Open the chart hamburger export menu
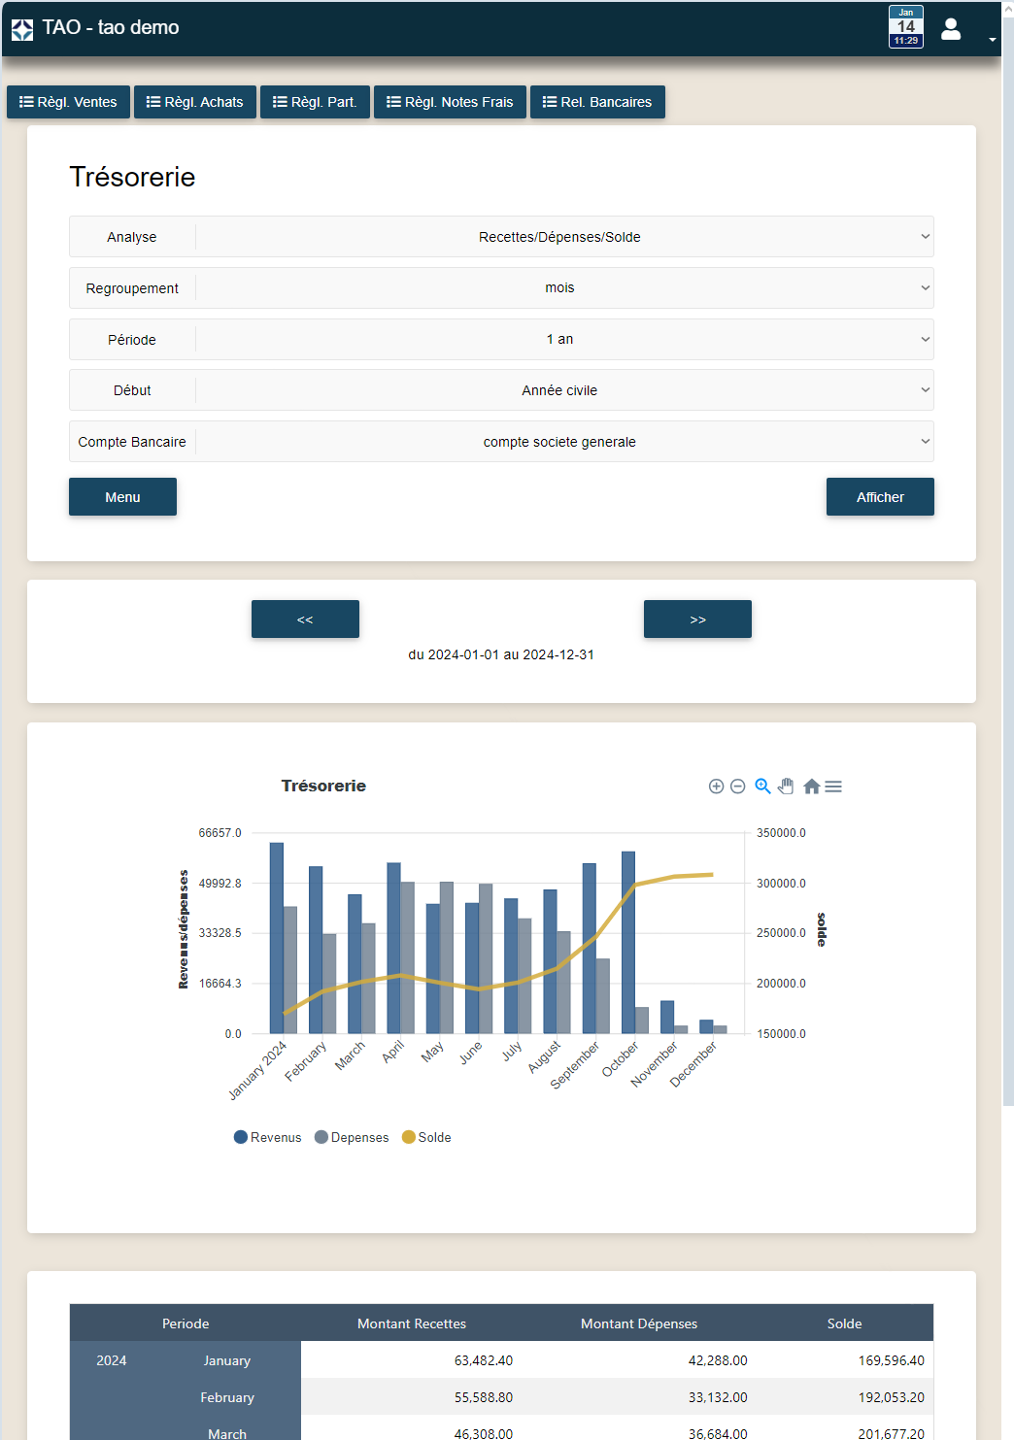Image resolution: width=1014 pixels, height=1440 pixels. (833, 787)
